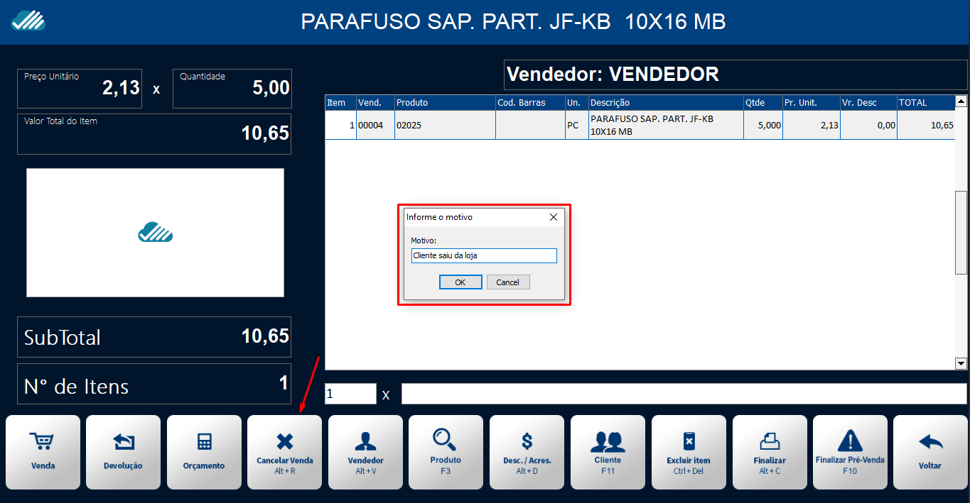This screenshot has height=503, width=970.
Task: Click the Motivo text field
Action: click(484, 255)
